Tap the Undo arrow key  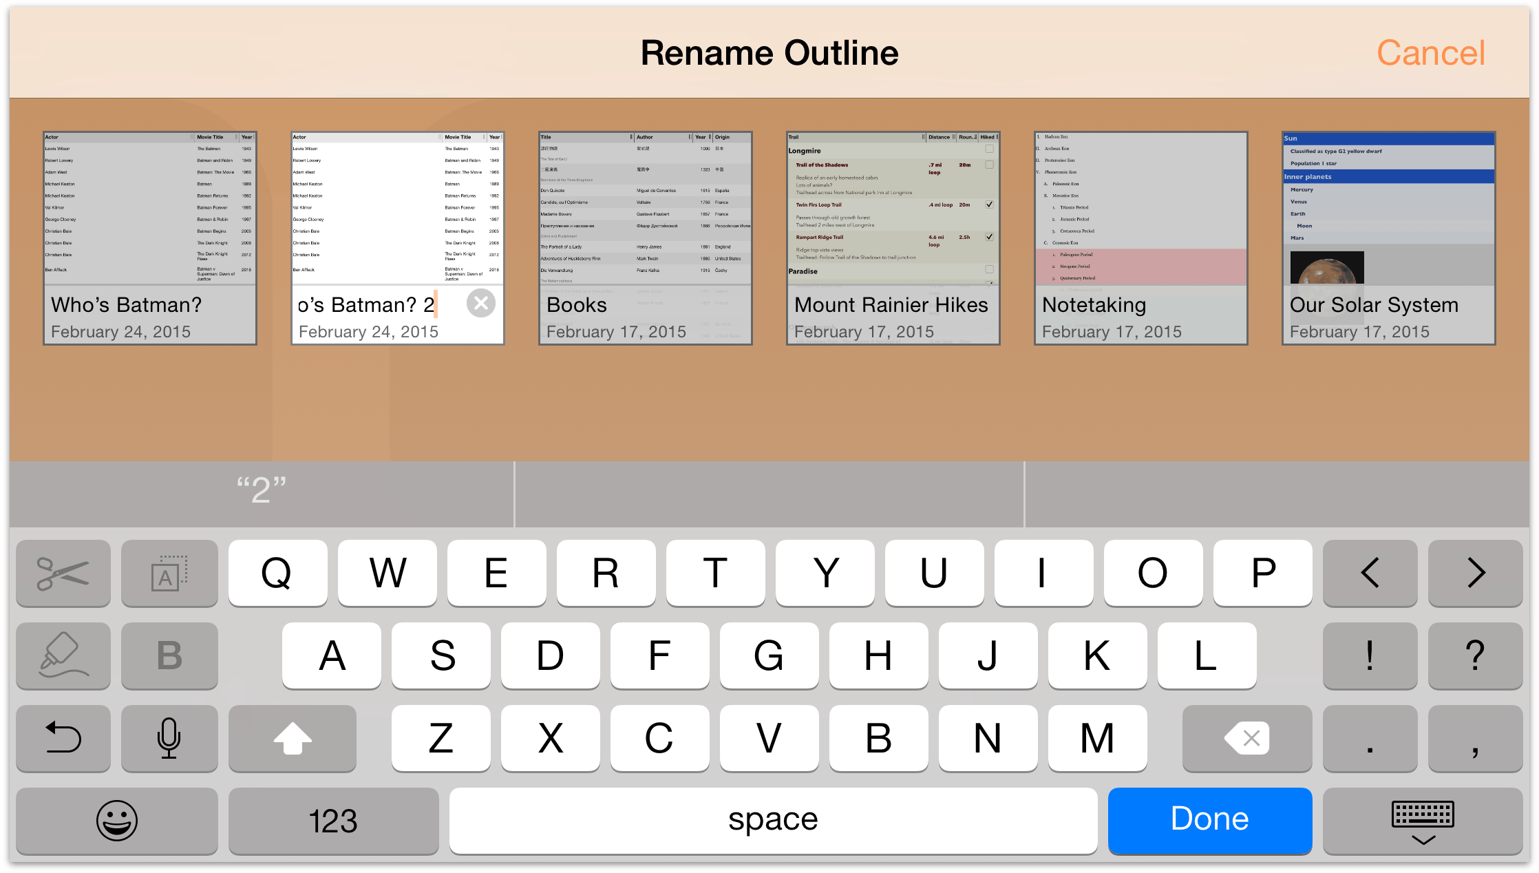coord(63,738)
